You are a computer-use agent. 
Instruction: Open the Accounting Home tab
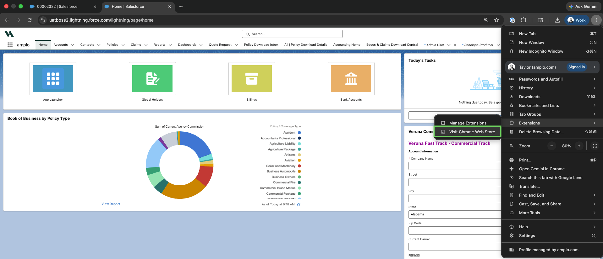347,45
